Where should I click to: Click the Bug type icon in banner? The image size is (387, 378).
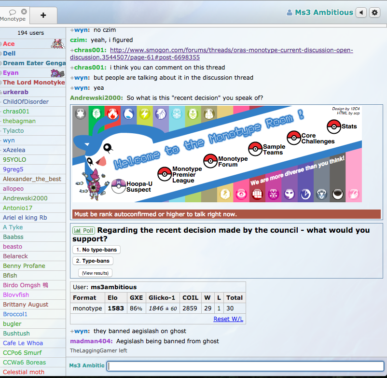point(193,114)
